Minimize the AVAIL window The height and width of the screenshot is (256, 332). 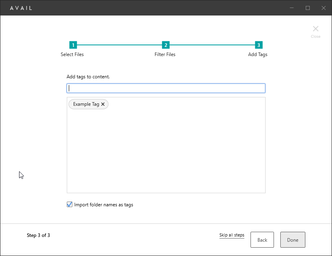[292, 8]
